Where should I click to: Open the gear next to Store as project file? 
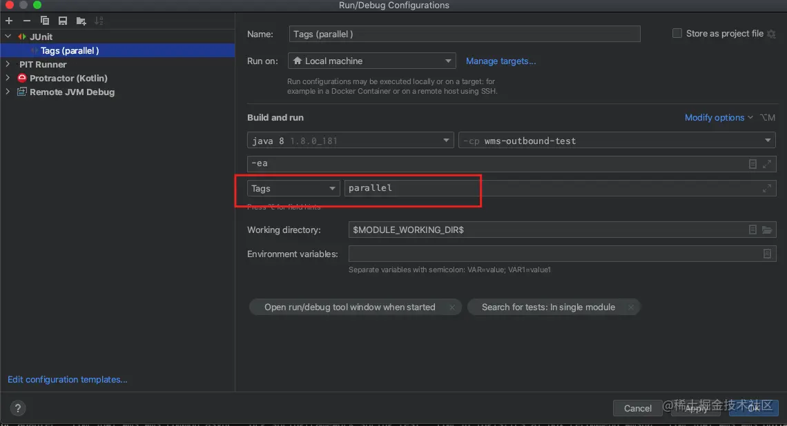(x=771, y=34)
